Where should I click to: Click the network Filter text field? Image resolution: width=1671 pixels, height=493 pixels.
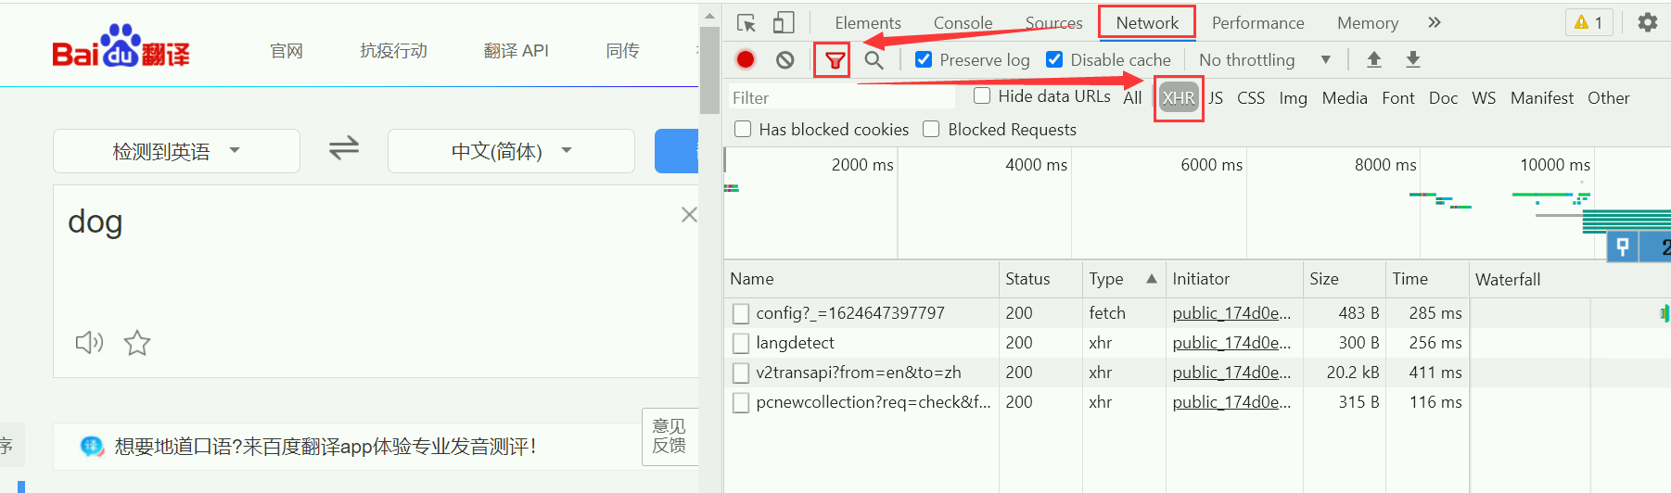pyautogui.click(x=841, y=98)
